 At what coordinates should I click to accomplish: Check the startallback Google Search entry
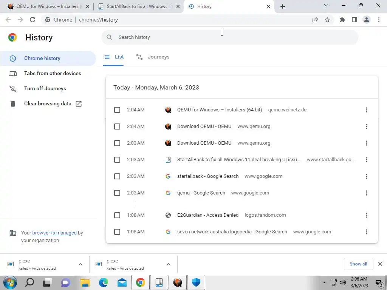(117, 176)
